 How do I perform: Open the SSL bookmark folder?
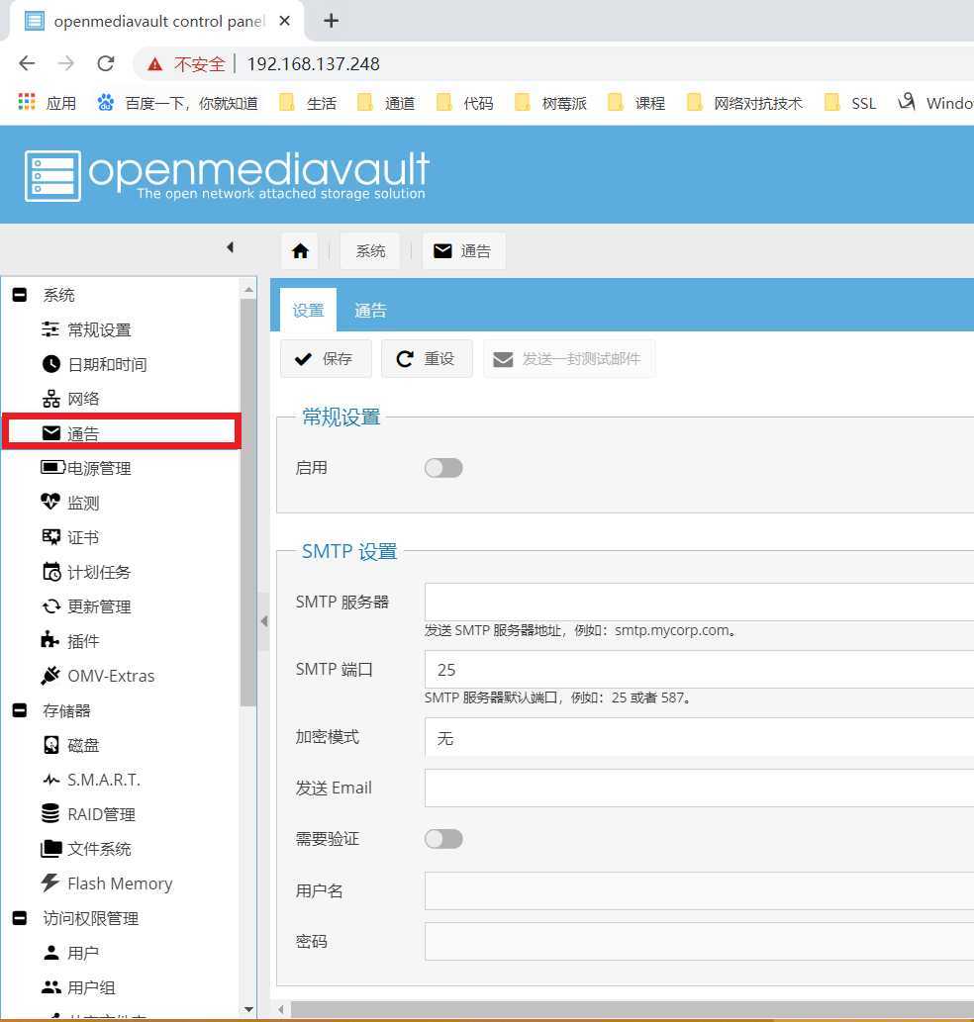click(x=850, y=103)
